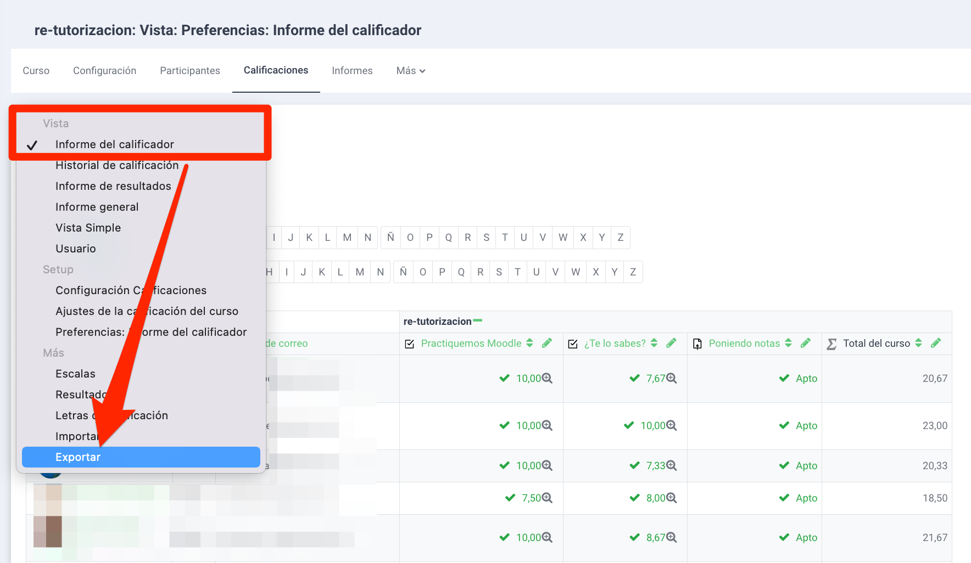Open the Participantes tab
The image size is (971, 563).
(190, 71)
